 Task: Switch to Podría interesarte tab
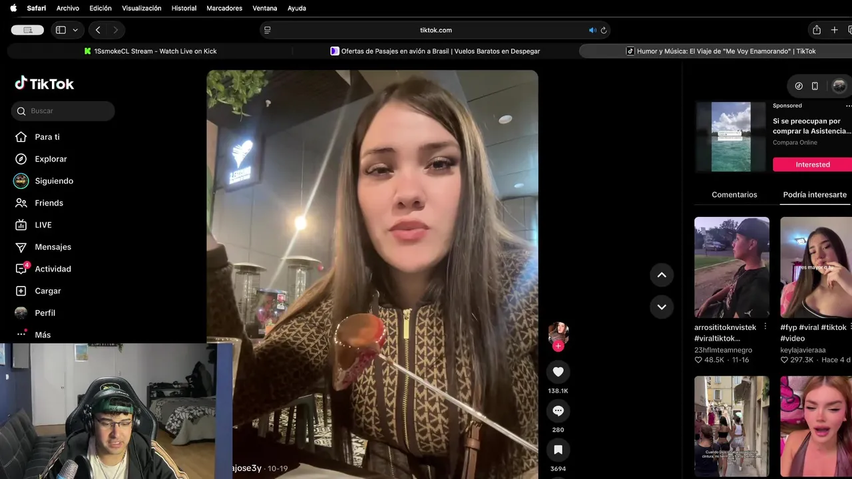(x=815, y=194)
